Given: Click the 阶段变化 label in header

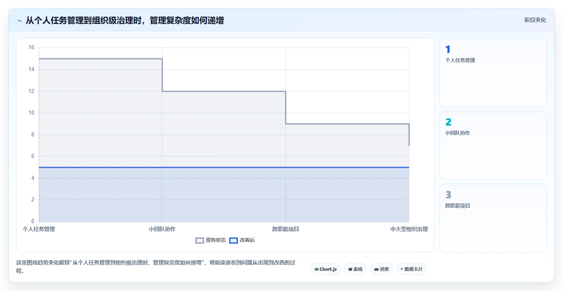Looking at the screenshot, I should coord(535,20).
